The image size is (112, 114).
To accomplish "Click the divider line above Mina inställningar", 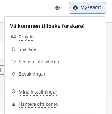I will point(55,83).
